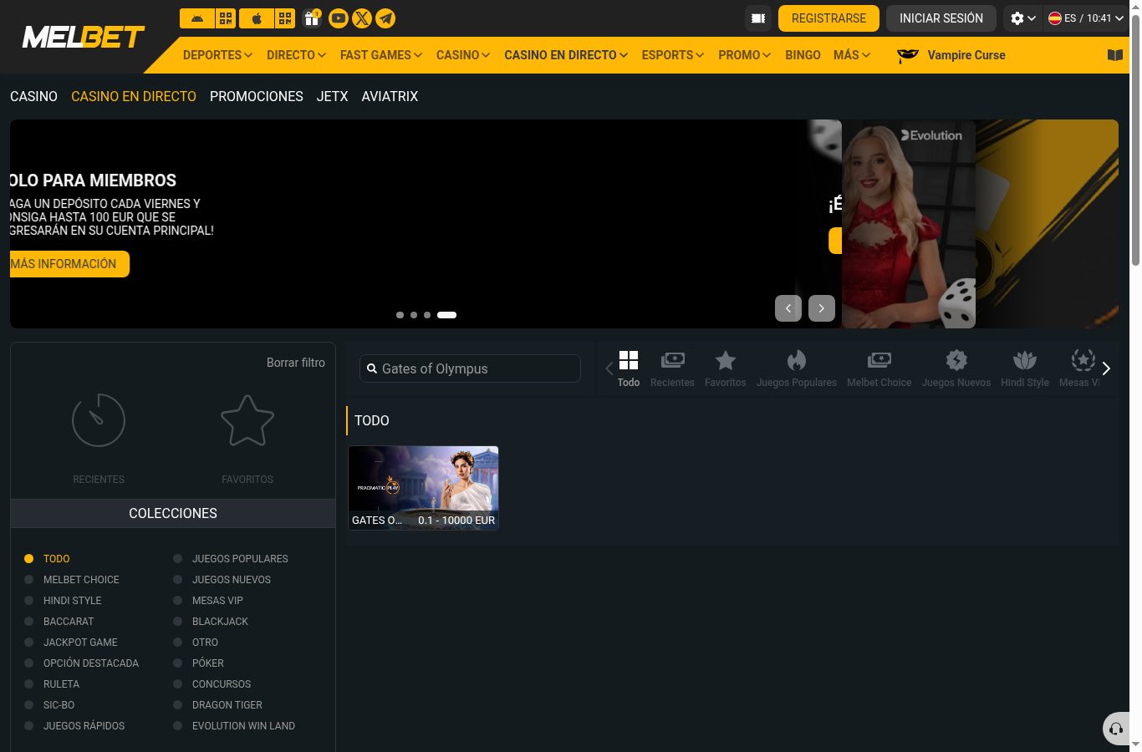Show more categories with right chevron

(x=1106, y=368)
